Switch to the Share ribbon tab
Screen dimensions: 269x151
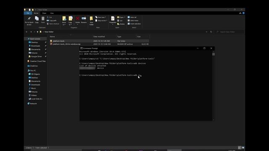[x=44, y=13]
